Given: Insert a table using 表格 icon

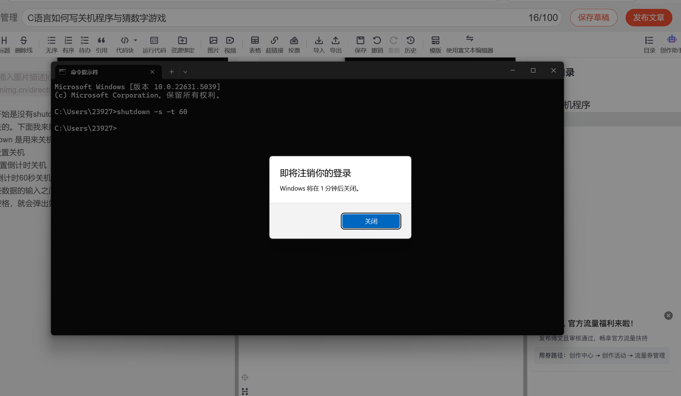Looking at the screenshot, I should click(x=255, y=44).
